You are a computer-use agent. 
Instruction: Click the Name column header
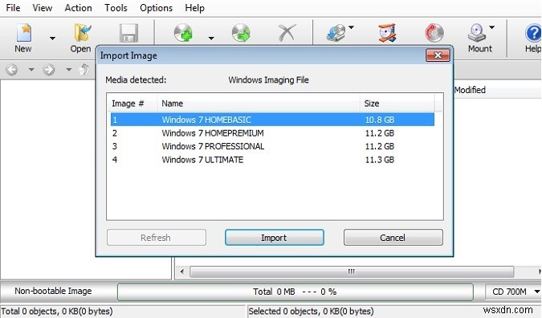259,104
